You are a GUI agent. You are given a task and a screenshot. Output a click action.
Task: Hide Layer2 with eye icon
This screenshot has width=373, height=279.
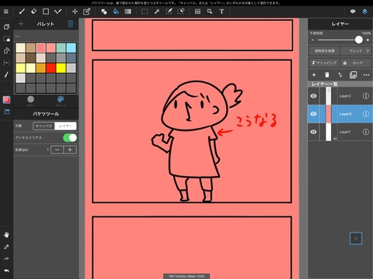coord(313,96)
